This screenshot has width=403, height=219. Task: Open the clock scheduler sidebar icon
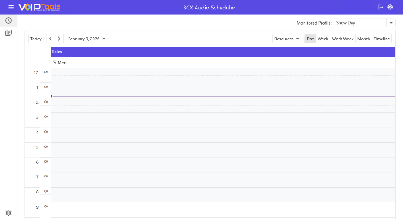9,21
